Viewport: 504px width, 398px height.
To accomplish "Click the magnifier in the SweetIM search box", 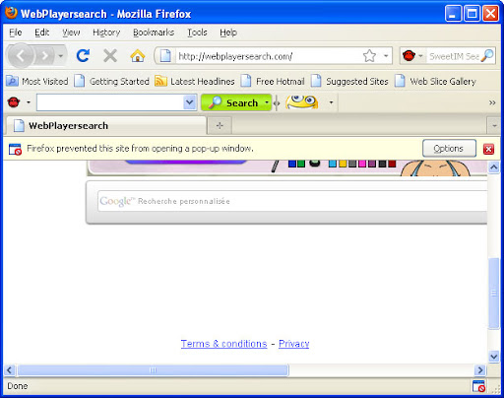I will pos(487,56).
